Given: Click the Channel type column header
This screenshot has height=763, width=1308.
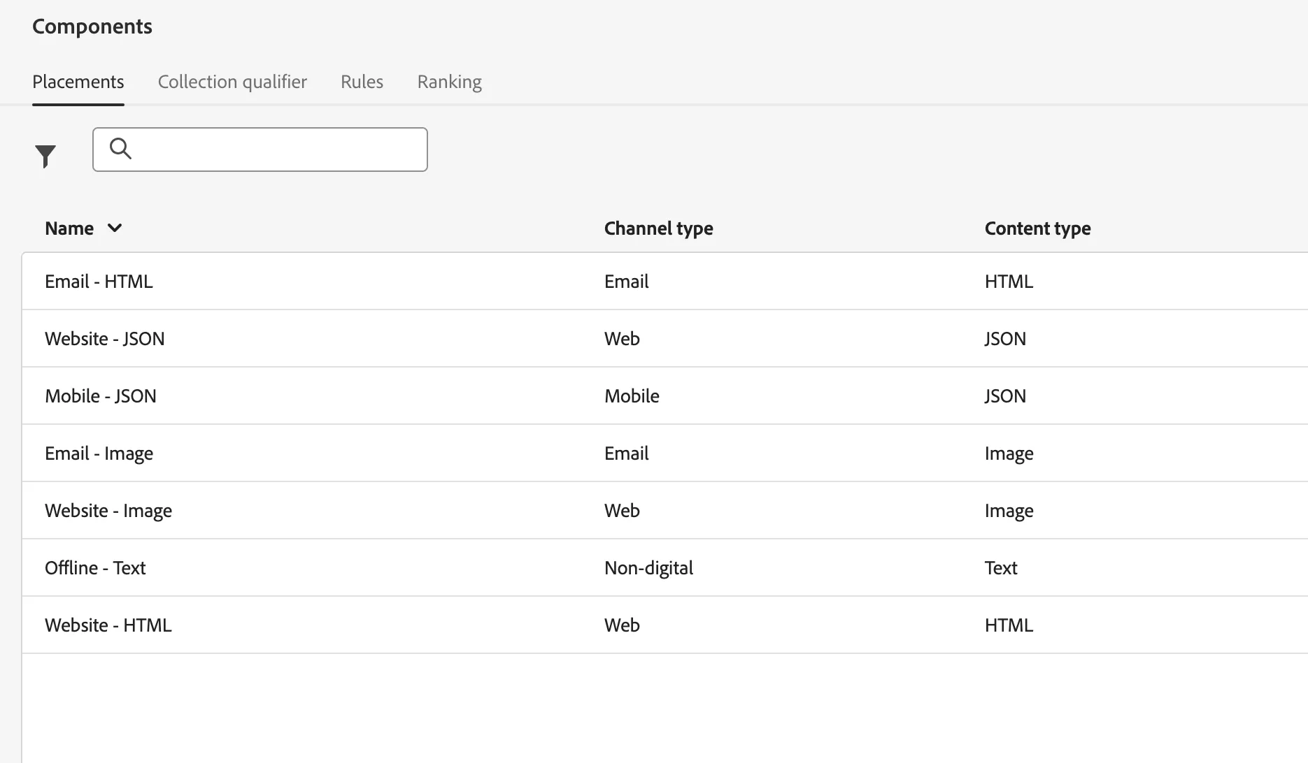Looking at the screenshot, I should point(659,228).
